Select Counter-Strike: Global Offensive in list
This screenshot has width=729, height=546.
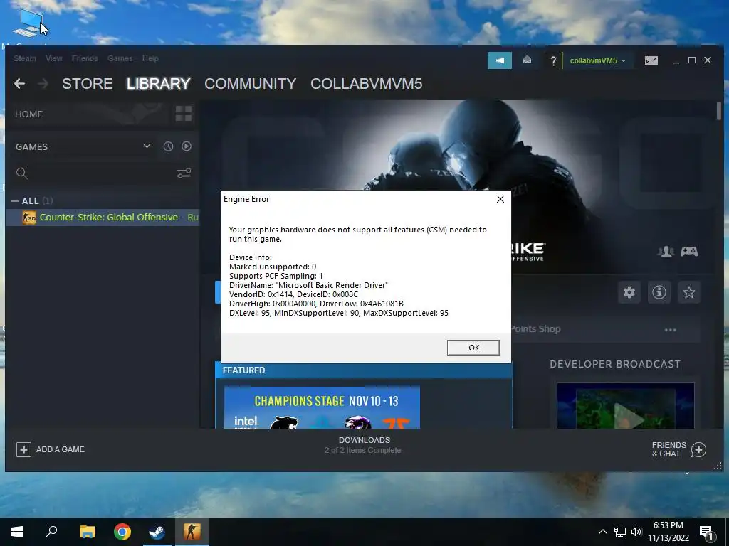(104, 218)
